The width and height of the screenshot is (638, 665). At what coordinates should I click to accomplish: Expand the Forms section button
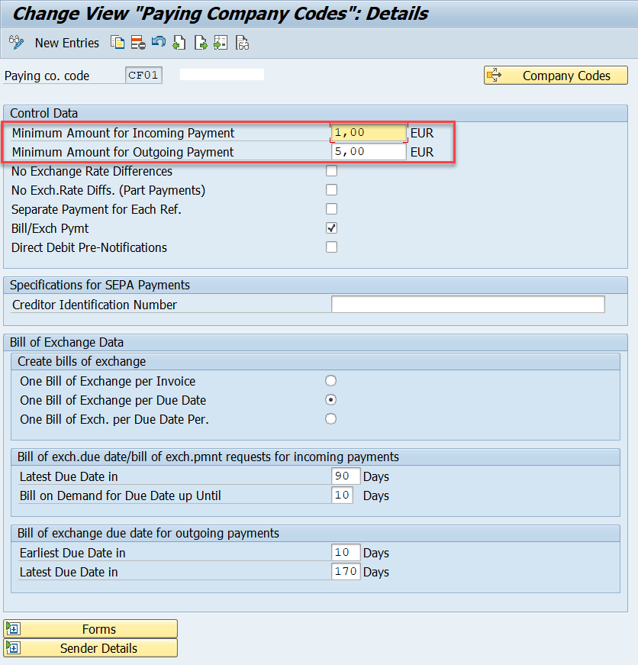click(90, 629)
